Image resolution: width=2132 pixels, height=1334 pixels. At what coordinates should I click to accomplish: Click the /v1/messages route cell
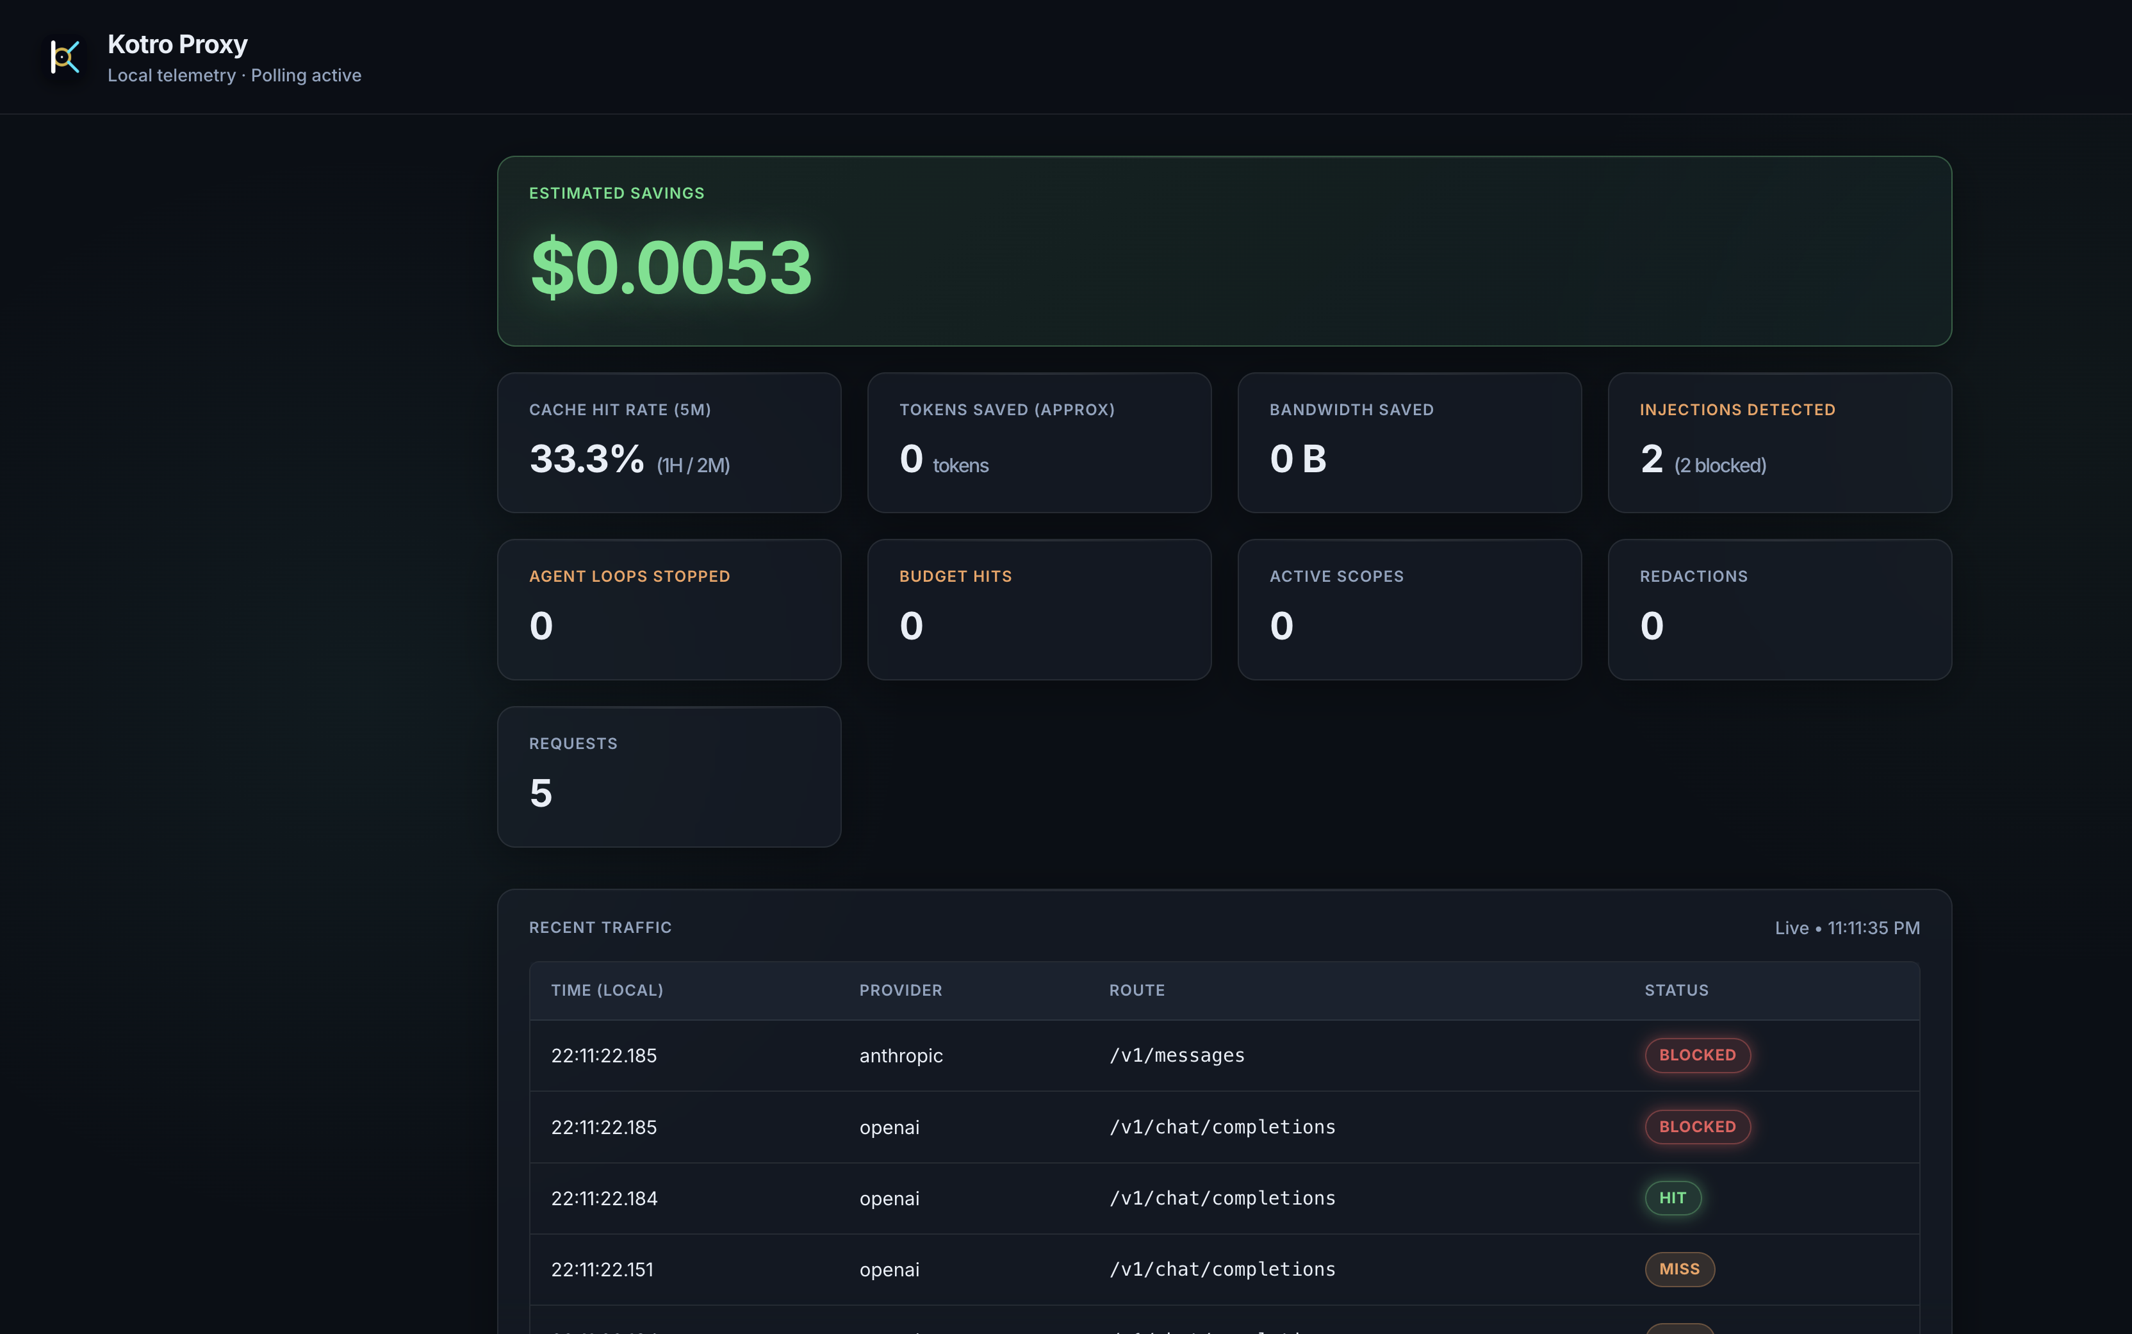[1177, 1056]
